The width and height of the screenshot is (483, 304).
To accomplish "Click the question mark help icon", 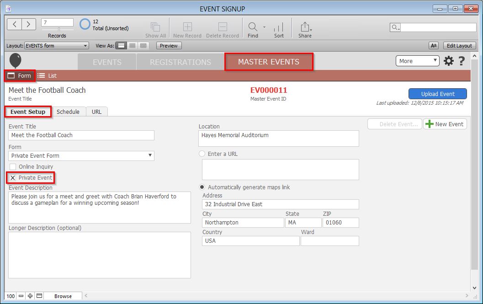I will (462, 61).
